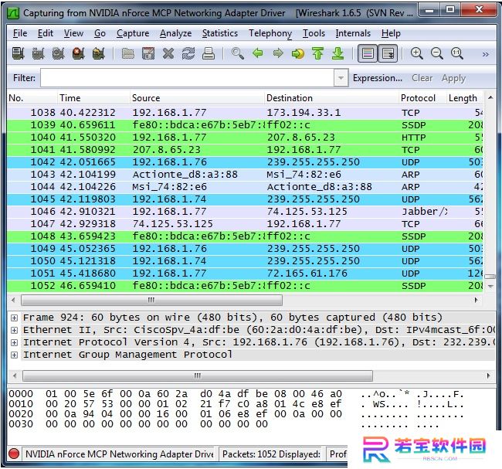Reload the capture file icon
The height and width of the screenshot is (469, 502).
tap(188, 53)
